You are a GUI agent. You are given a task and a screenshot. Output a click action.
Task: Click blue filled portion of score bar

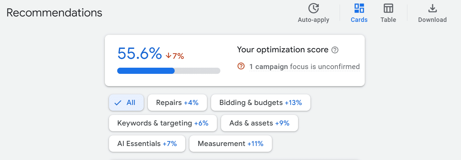coord(146,71)
